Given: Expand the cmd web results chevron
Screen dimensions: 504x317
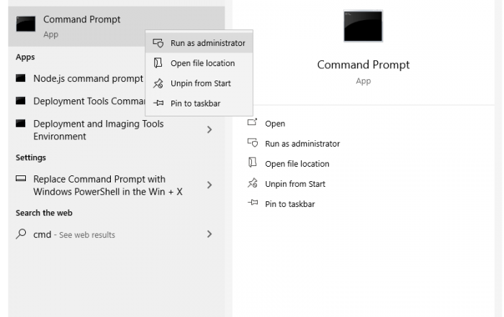Looking at the screenshot, I should pyautogui.click(x=210, y=234).
